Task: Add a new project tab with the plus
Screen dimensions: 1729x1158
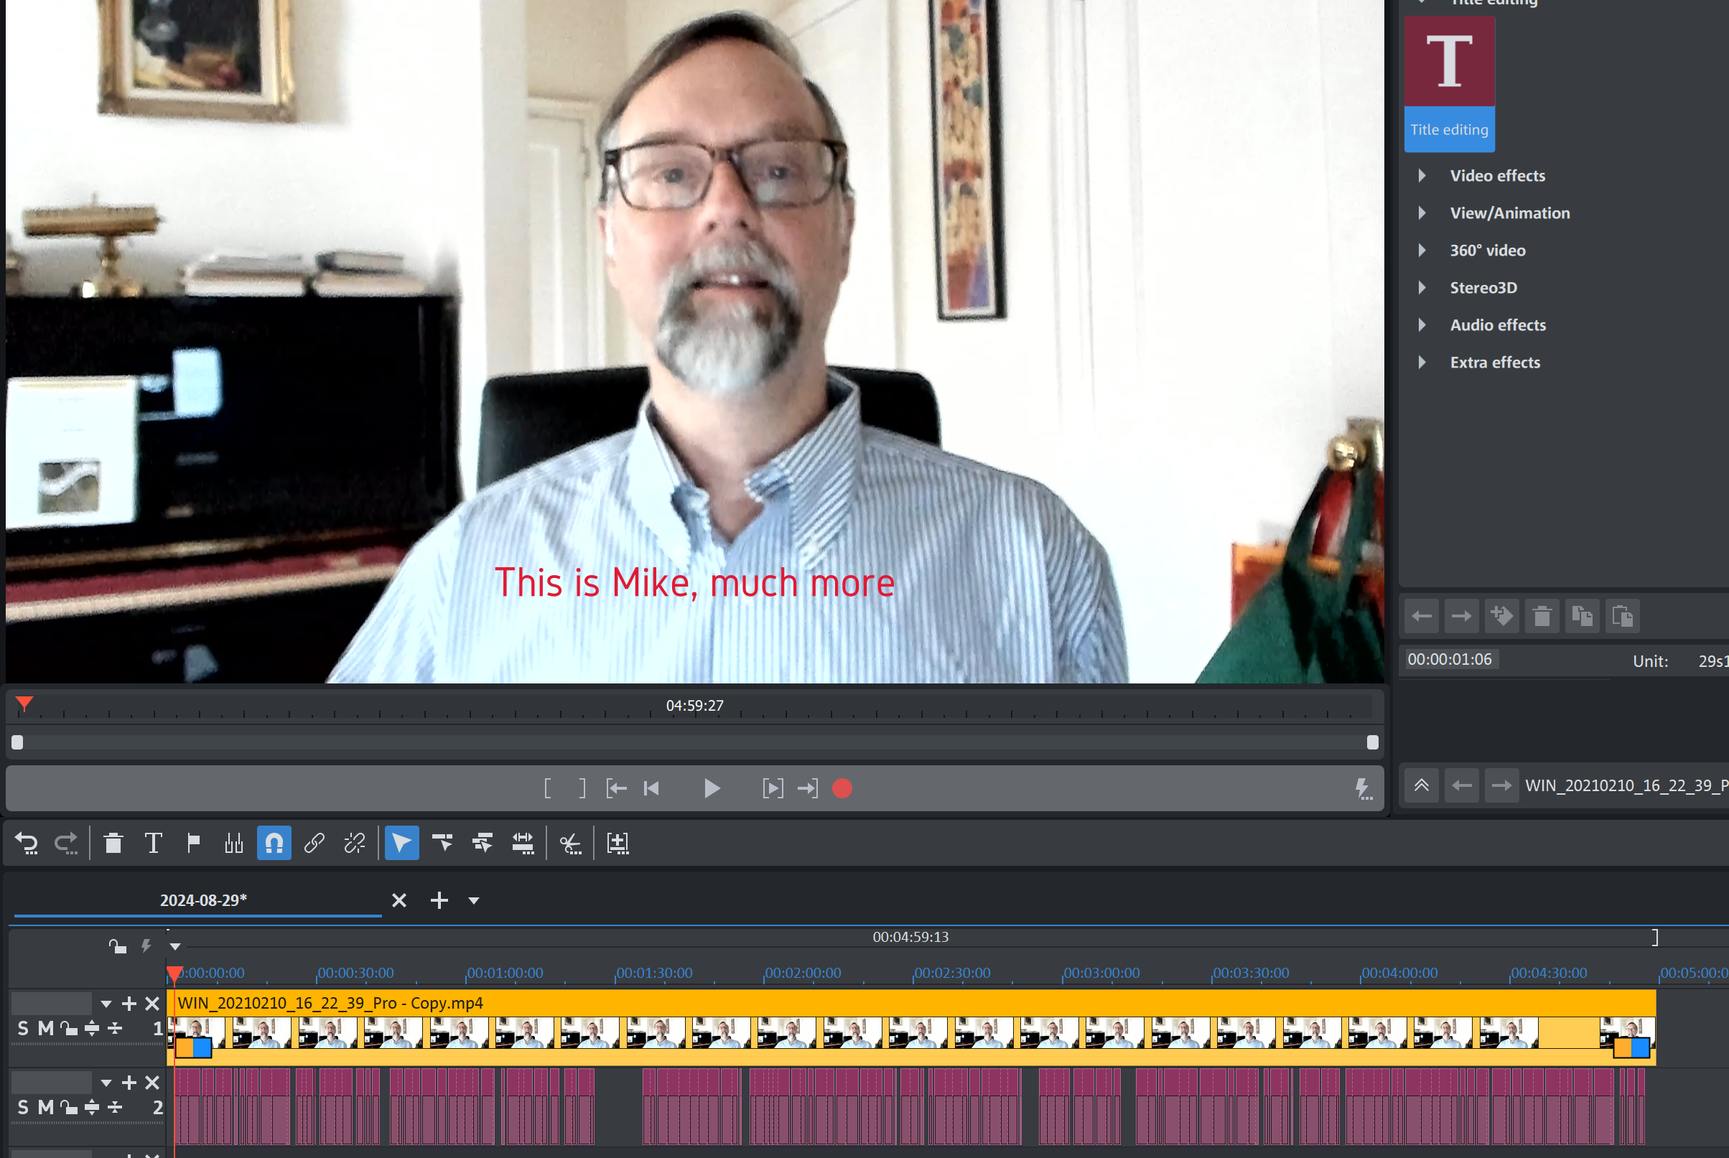Action: point(439,900)
